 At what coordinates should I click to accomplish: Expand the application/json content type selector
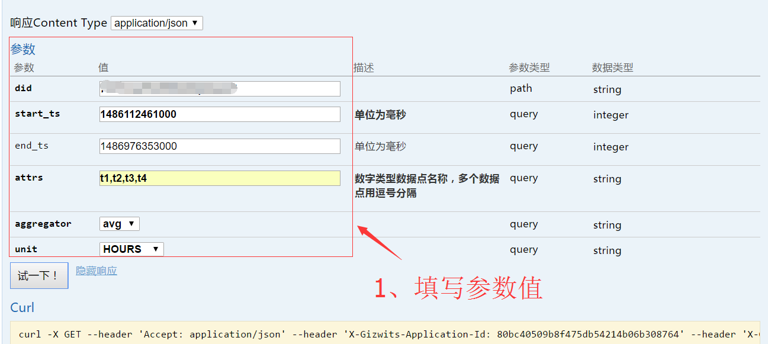click(x=156, y=22)
